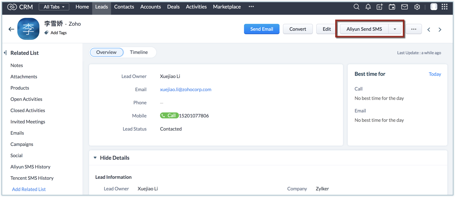Click the lead's blue avatar image
455x197 pixels.
(x=28, y=29)
